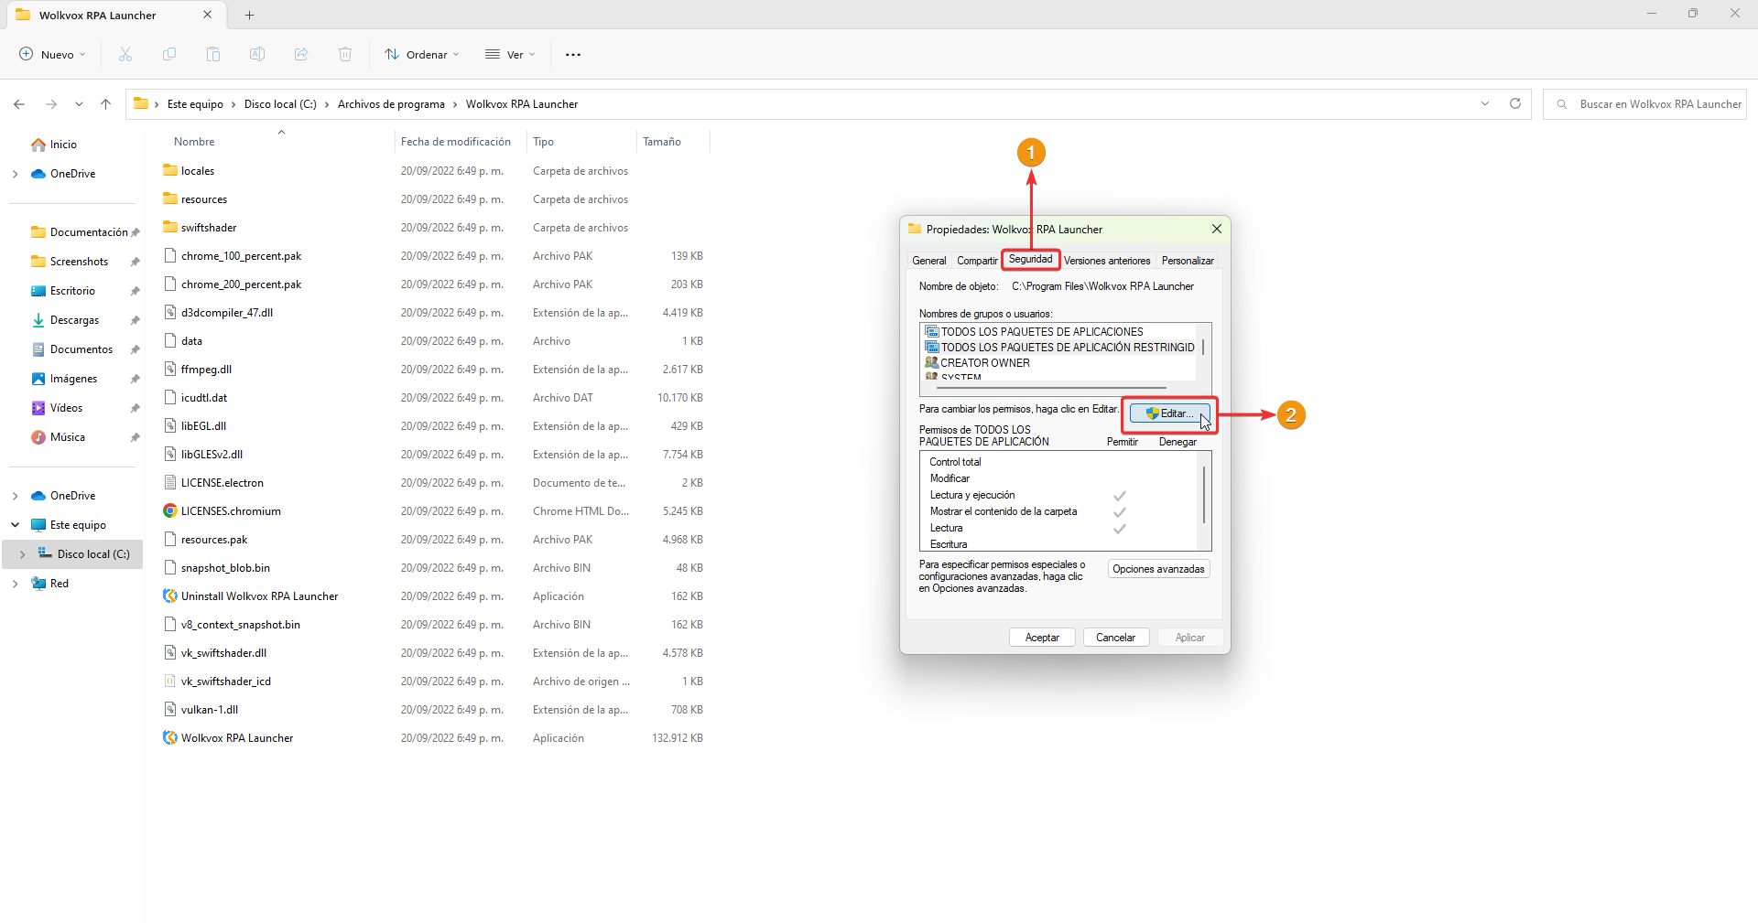Collapse the Este equipo tree node
Screen dimensions: 1758x923
coord(15,525)
